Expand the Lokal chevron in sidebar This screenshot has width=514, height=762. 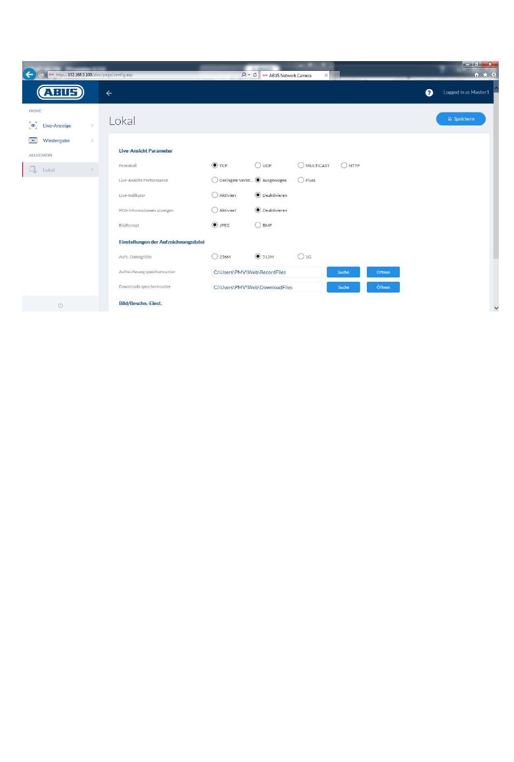coord(92,170)
